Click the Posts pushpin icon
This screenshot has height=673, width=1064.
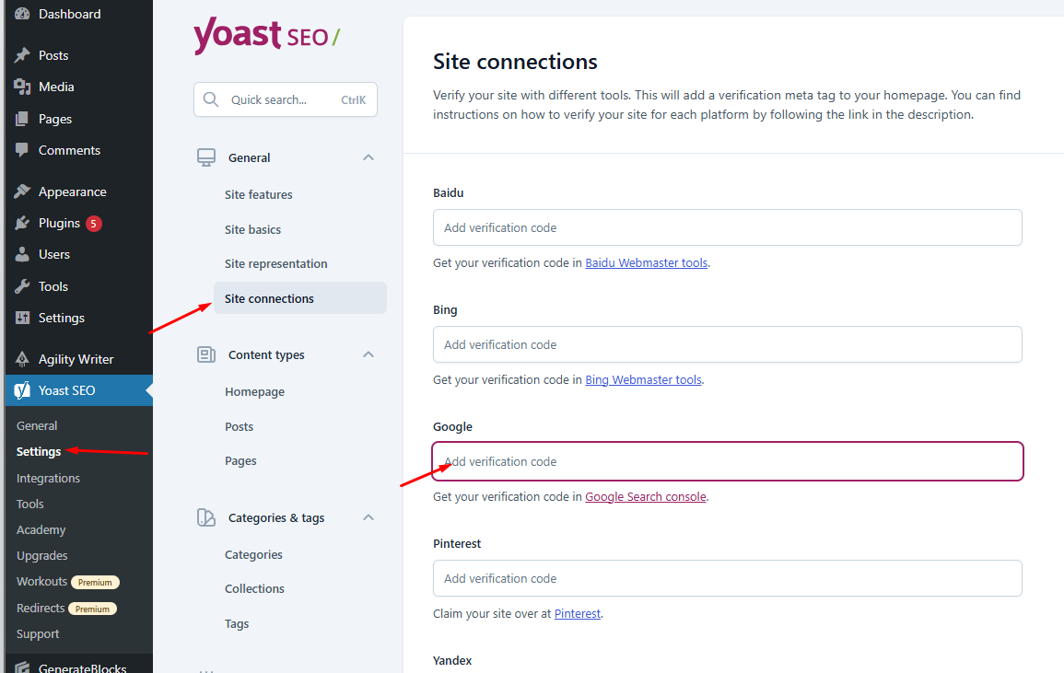22,55
